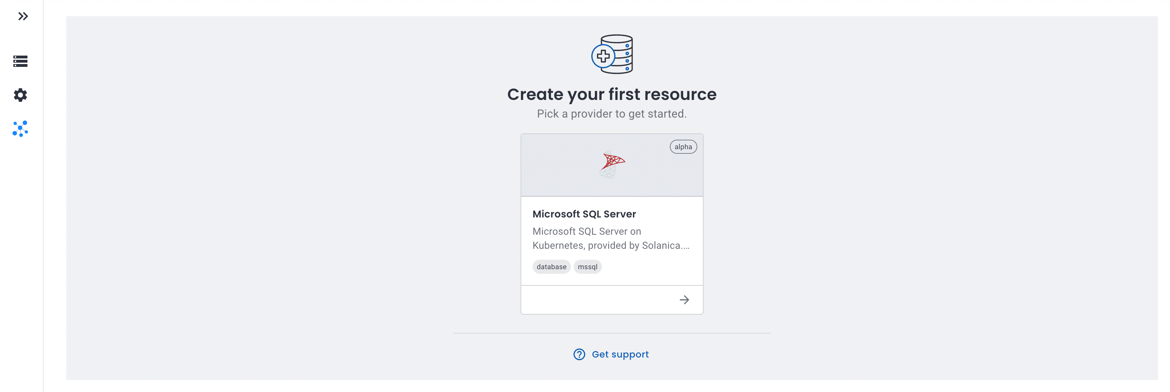Image resolution: width=1170 pixels, height=392 pixels.
Task: Open settings gear icon in sidebar
Action: pos(20,95)
